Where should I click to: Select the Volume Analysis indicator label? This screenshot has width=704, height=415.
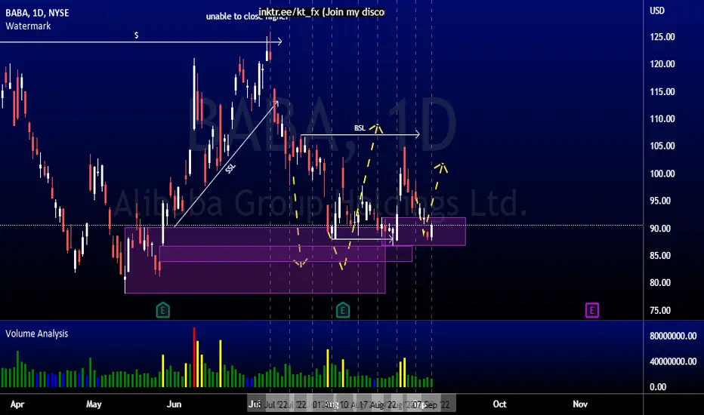37,334
